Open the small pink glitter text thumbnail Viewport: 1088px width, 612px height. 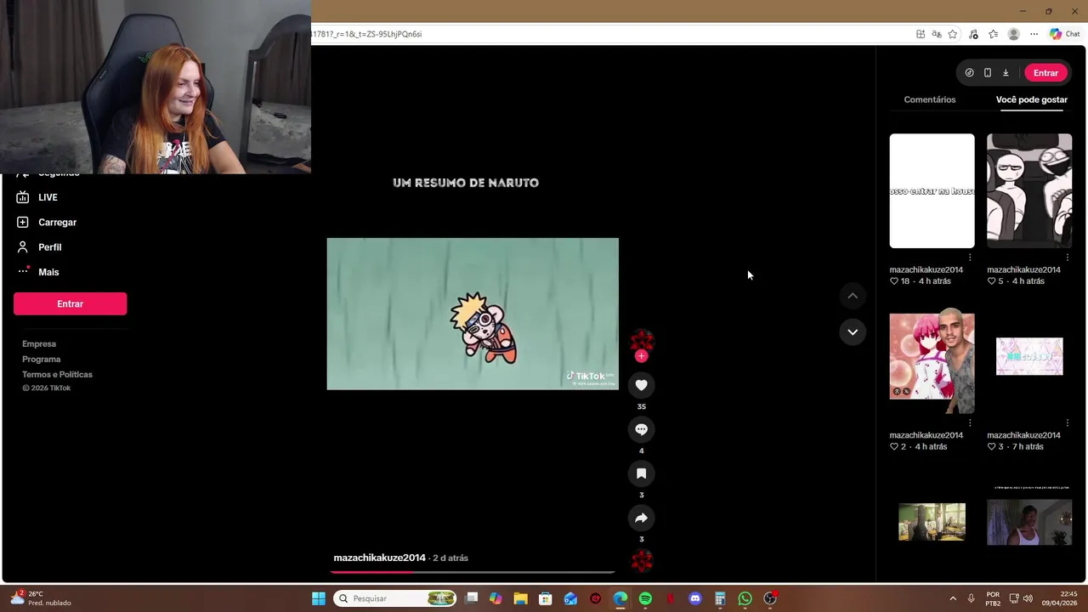tap(1029, 357)
